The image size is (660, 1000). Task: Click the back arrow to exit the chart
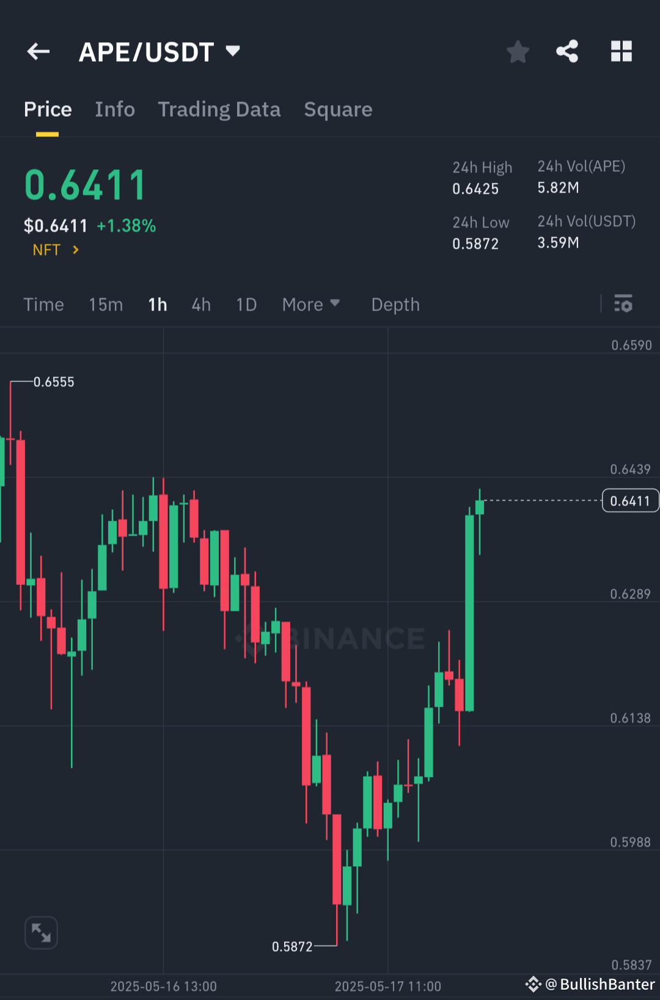(x=38, y=51)
